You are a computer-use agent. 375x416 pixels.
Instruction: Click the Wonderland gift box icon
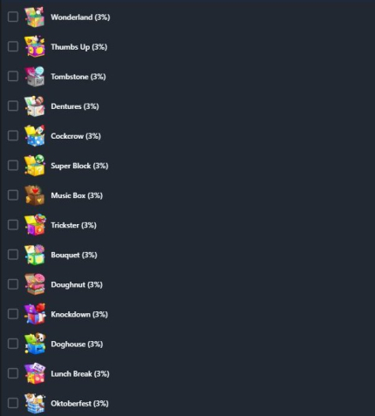coord(35,17)
